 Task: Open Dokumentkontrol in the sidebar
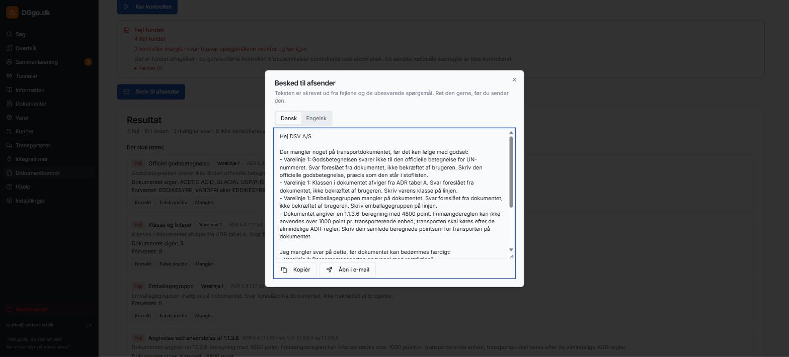tap(49, 173)
